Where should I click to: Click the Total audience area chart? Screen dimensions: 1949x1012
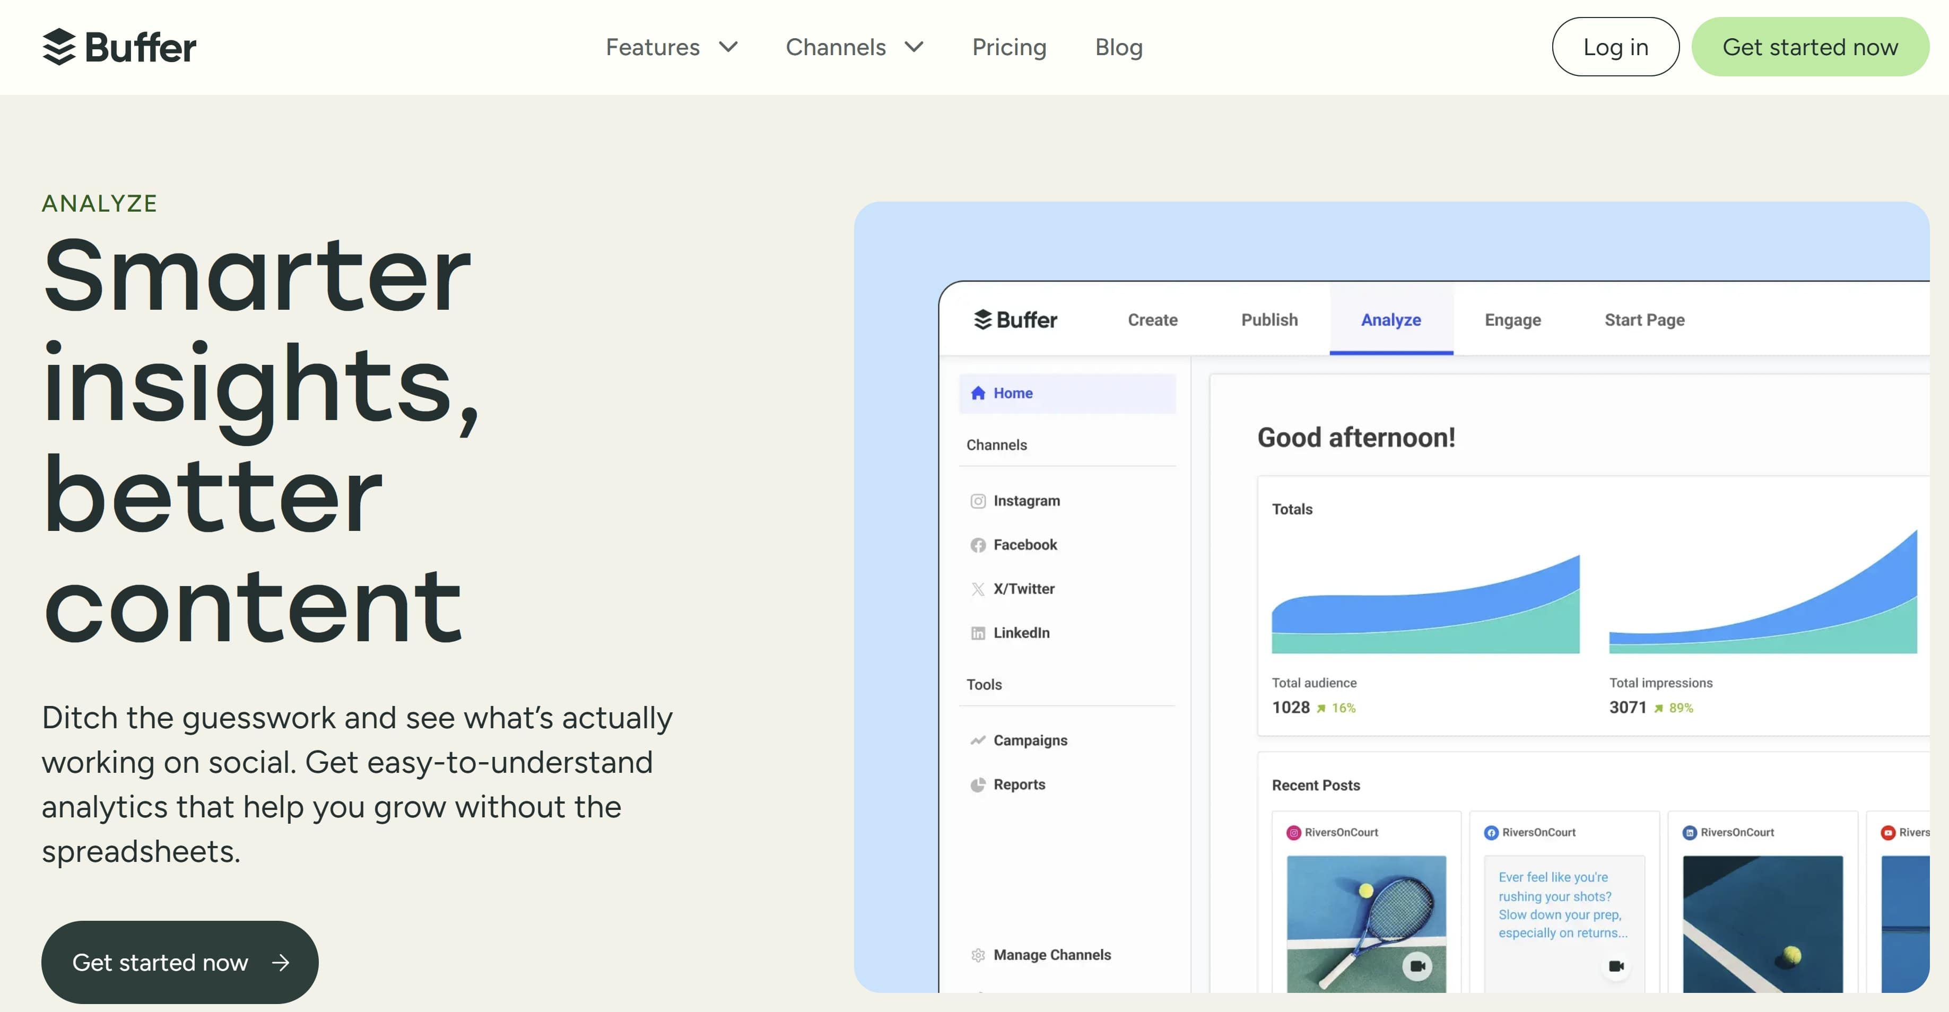click(1425, 605)
